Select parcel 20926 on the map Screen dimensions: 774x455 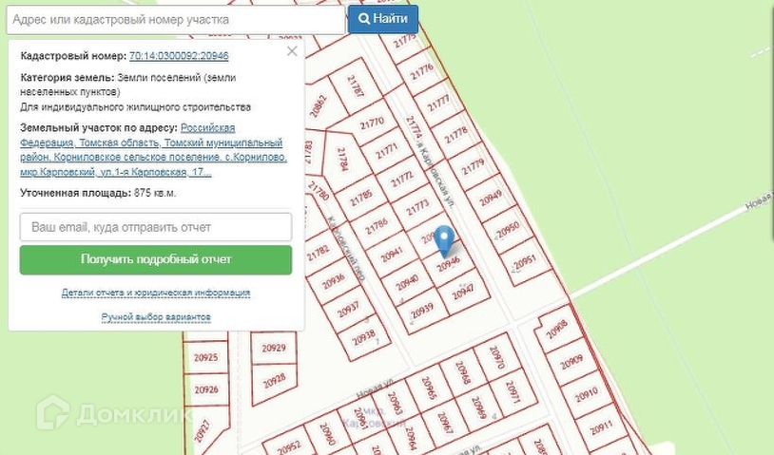pyautogui.click(x=205, y=389)
